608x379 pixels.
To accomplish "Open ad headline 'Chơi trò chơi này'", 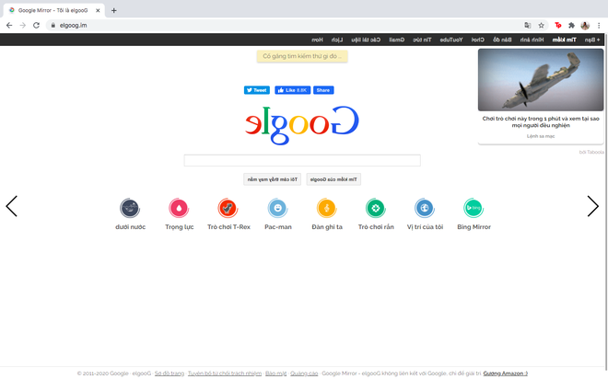I will 541,121.
